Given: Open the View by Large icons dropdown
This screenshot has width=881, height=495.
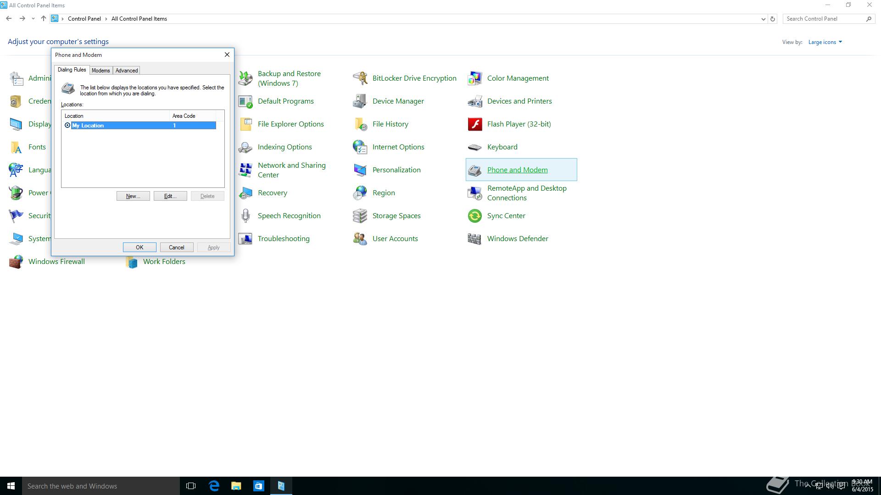Looking at the screenshot, I should pos(825,42).
